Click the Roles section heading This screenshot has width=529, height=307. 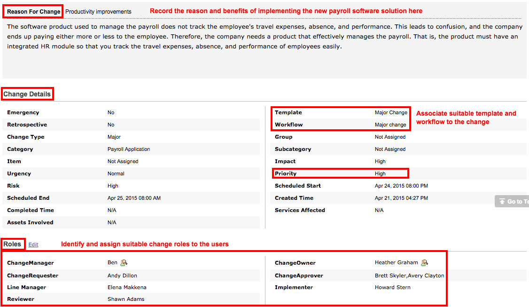(x=12, y=244)
